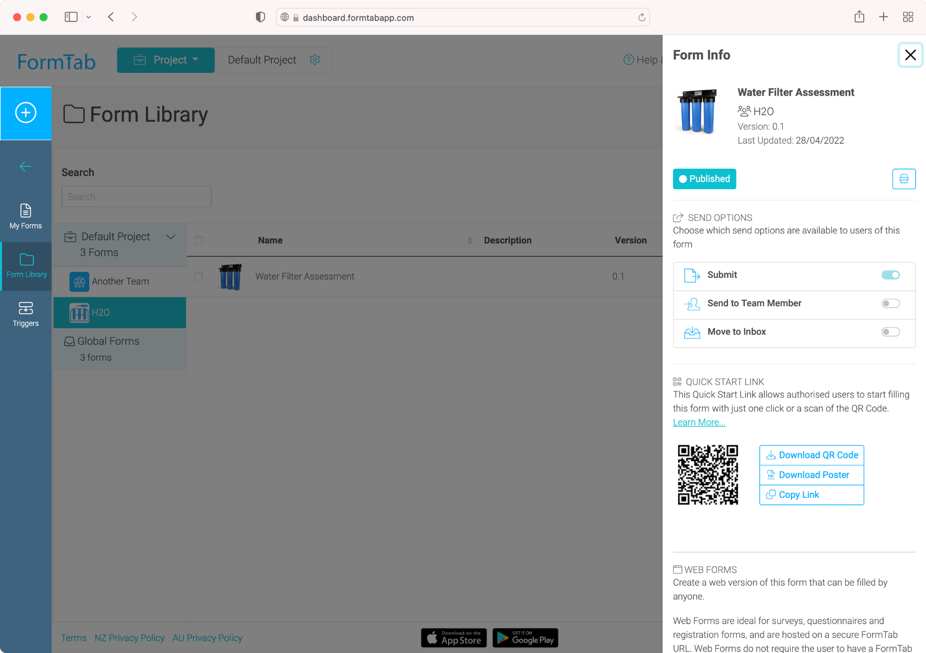Viewport: 926px width, 653px height.
Task: Focus the form Search field
Action: tap(137, 197)
